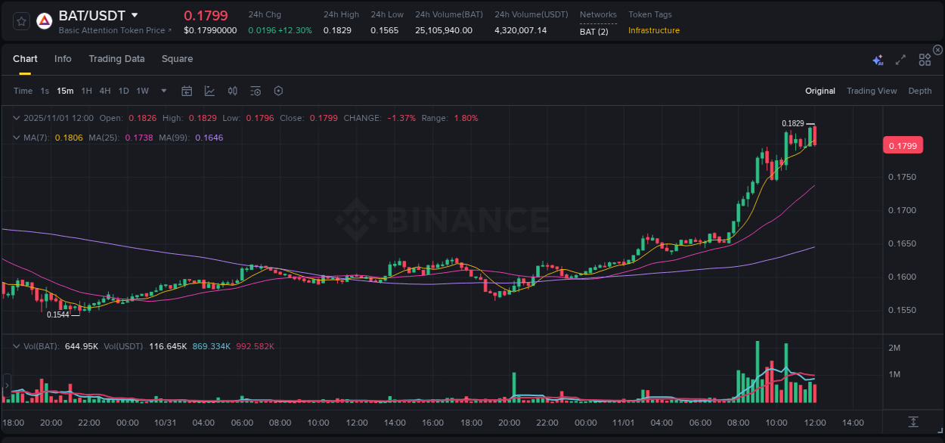The width and height of the screenshot is (945, 443).
Task: Switch chart to Trading View mode
Action: coord(872,91)
